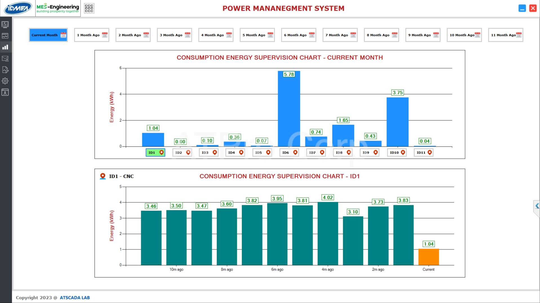Click the MES-Engineering logo
The image size is (540, 303).
click(x=58, y=8)
